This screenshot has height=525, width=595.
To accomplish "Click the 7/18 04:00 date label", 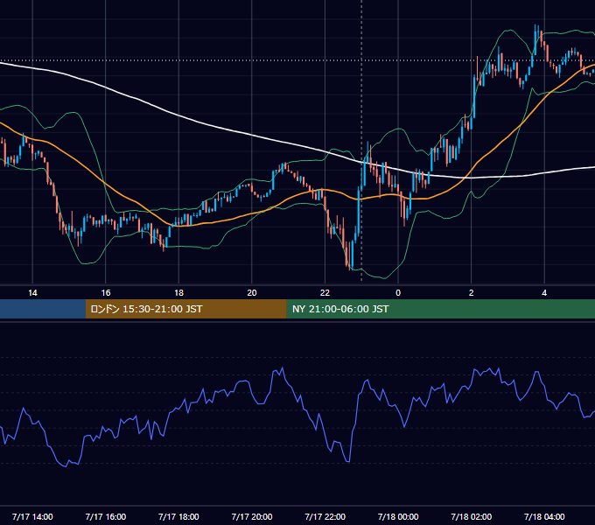I will [x=544, y=516].
